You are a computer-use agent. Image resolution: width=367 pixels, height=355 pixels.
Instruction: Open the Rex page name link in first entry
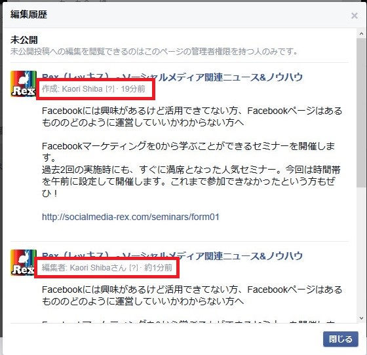pos(172,77)
